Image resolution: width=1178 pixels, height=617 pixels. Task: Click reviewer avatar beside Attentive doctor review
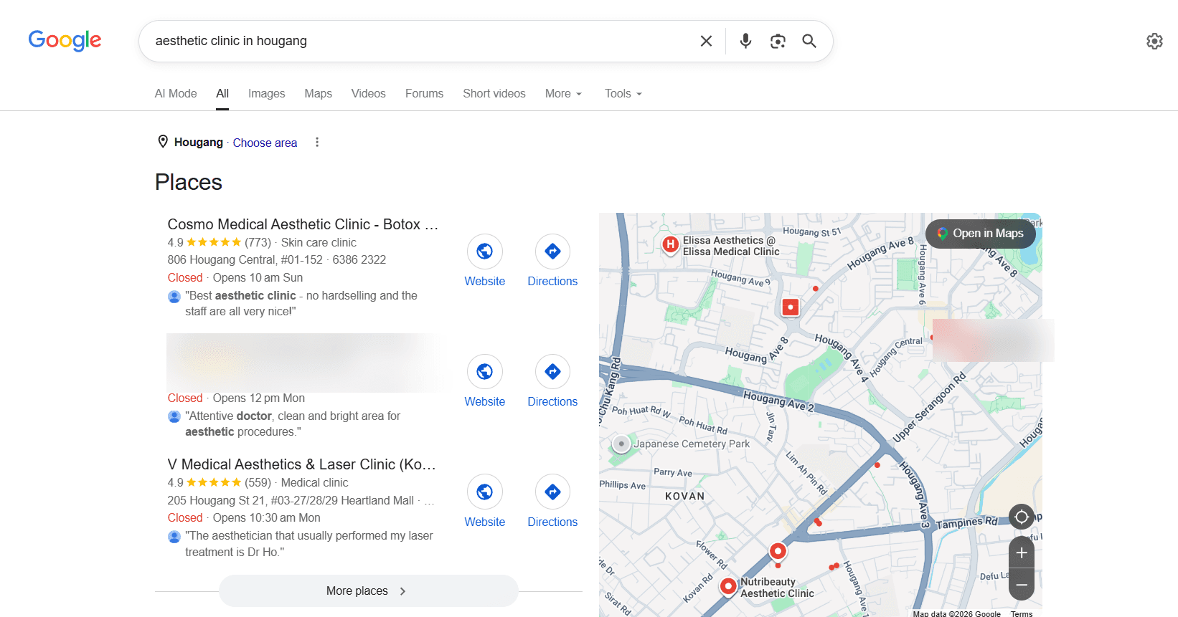174,416
